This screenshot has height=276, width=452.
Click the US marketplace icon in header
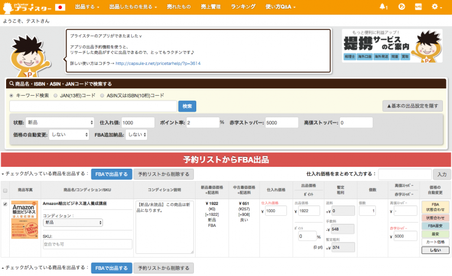[x=418, y=7]
